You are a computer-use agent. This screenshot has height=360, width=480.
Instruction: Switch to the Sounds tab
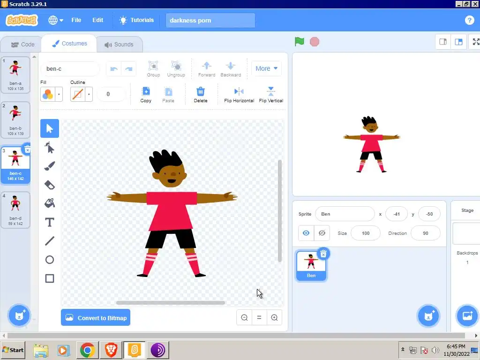coord(119,45)
